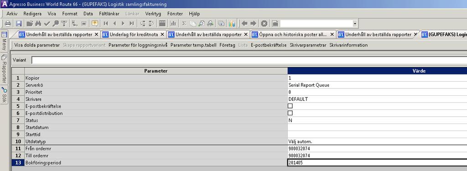Switch to Öppna och historiska poster tab
Viewport: 467px width, 171px height.
293,35
